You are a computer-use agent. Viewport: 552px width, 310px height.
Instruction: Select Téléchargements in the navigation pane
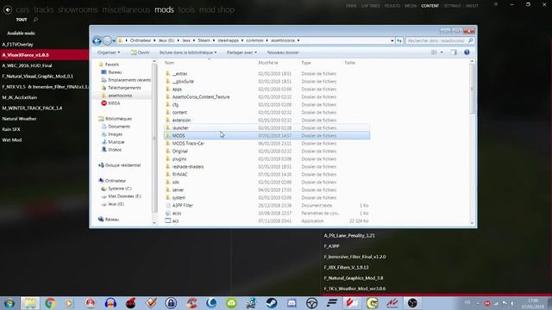click(x=121, y=88)
